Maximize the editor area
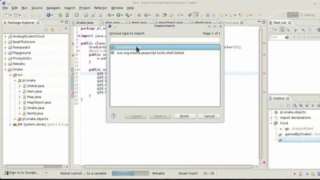 coord(263,22)
